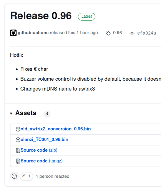
Task: Click the assets count badge 4
Action: [47, 114]
